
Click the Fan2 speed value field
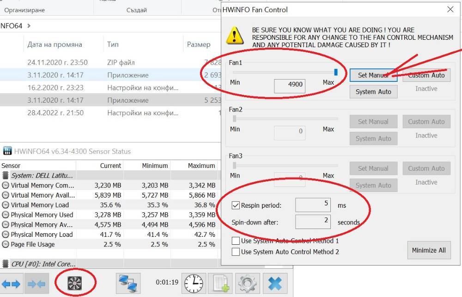tap(290, 132)
